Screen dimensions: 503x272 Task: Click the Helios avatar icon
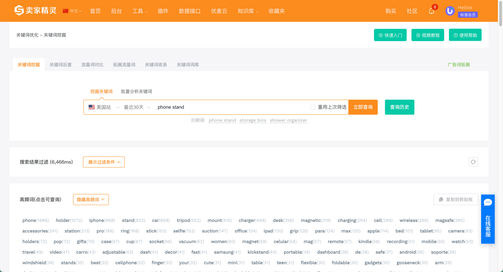click(x=450, y=11)
